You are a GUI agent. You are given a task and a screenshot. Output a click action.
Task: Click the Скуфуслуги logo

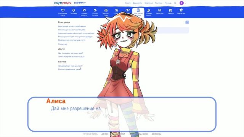[63, 3]
